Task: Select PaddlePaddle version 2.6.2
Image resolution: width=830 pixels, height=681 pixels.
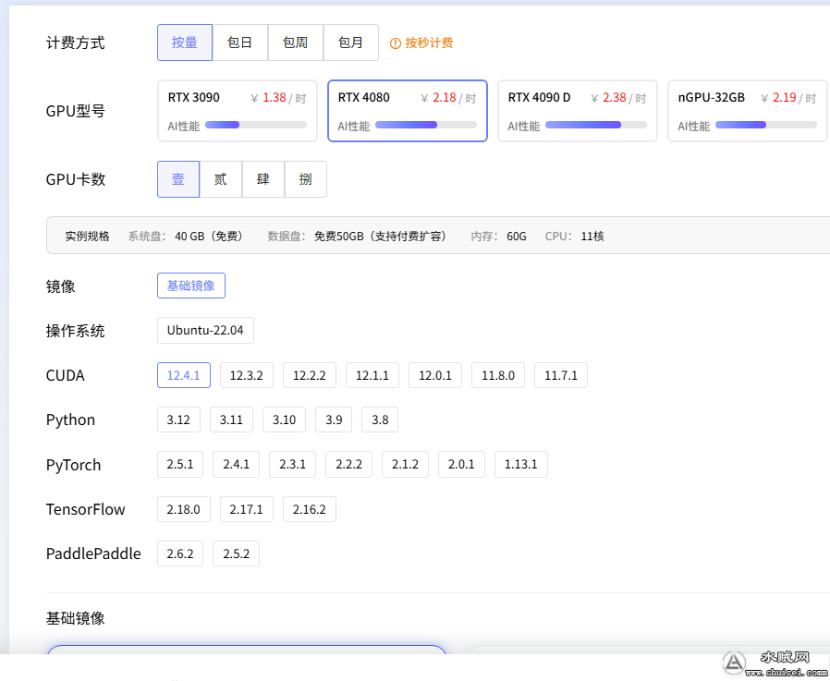Action: (180, 553)
